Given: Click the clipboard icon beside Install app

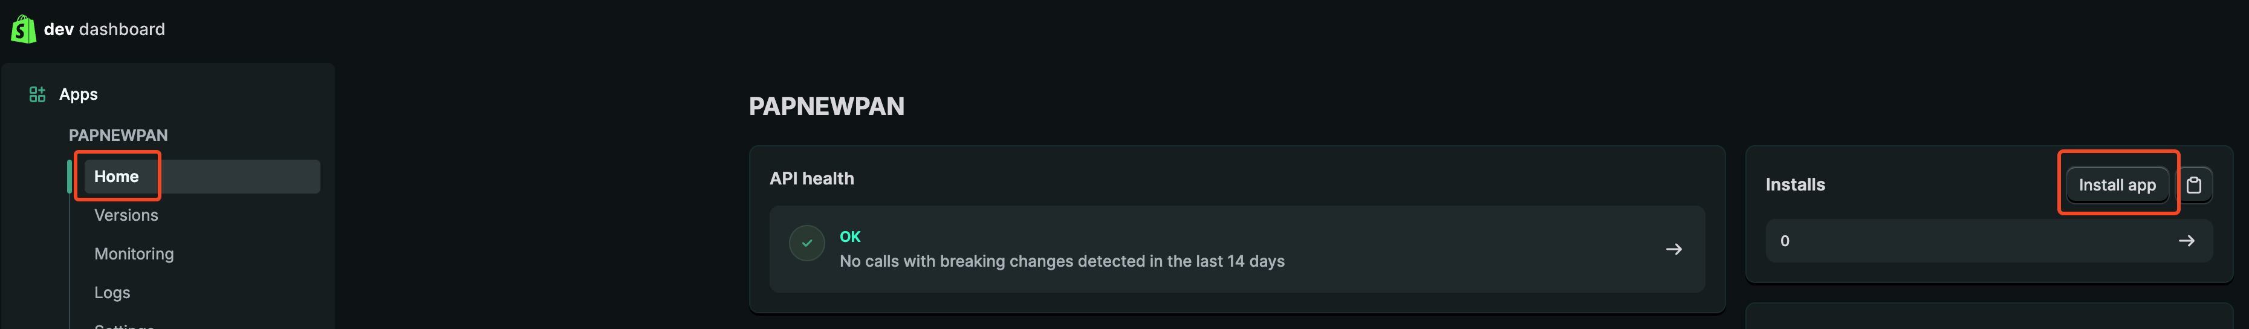Looking at the screenshot, I should (2193, 185).
